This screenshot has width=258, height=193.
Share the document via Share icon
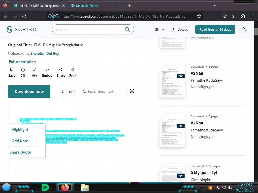click(x=61, y=72)
